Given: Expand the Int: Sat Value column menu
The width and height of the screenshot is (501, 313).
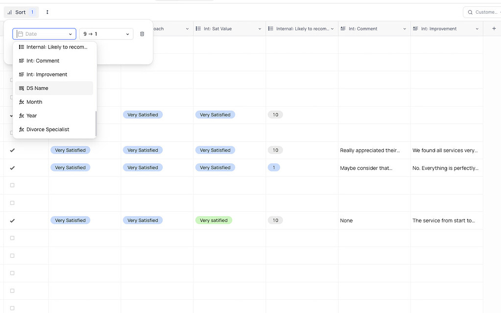Looking at the screenshot, I should tap(260, 29).
